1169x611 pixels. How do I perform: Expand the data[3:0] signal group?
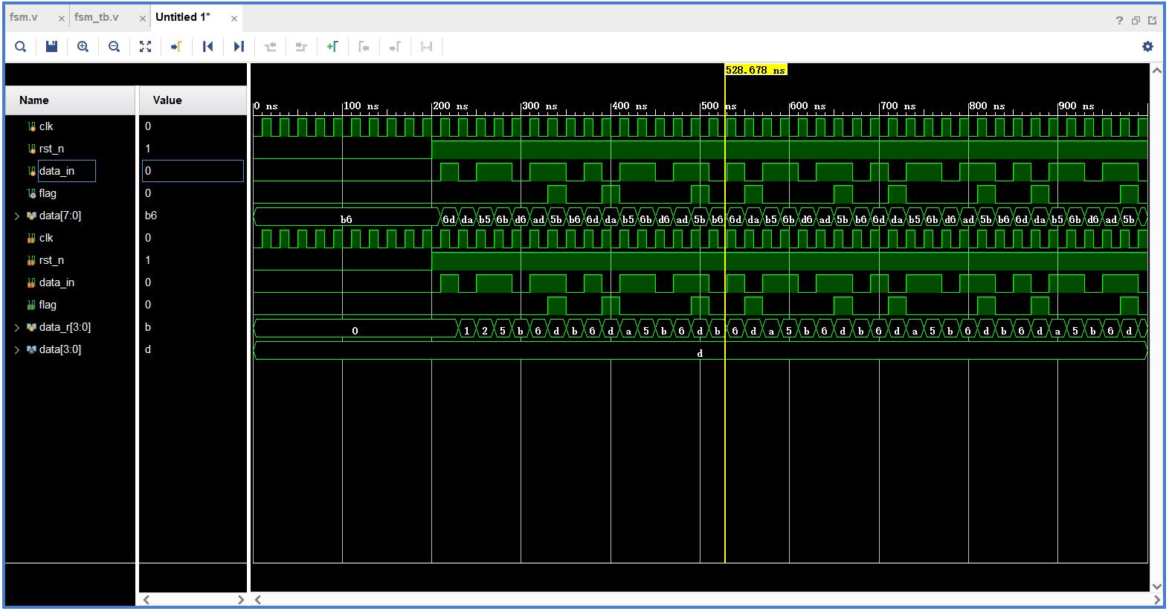17,349
